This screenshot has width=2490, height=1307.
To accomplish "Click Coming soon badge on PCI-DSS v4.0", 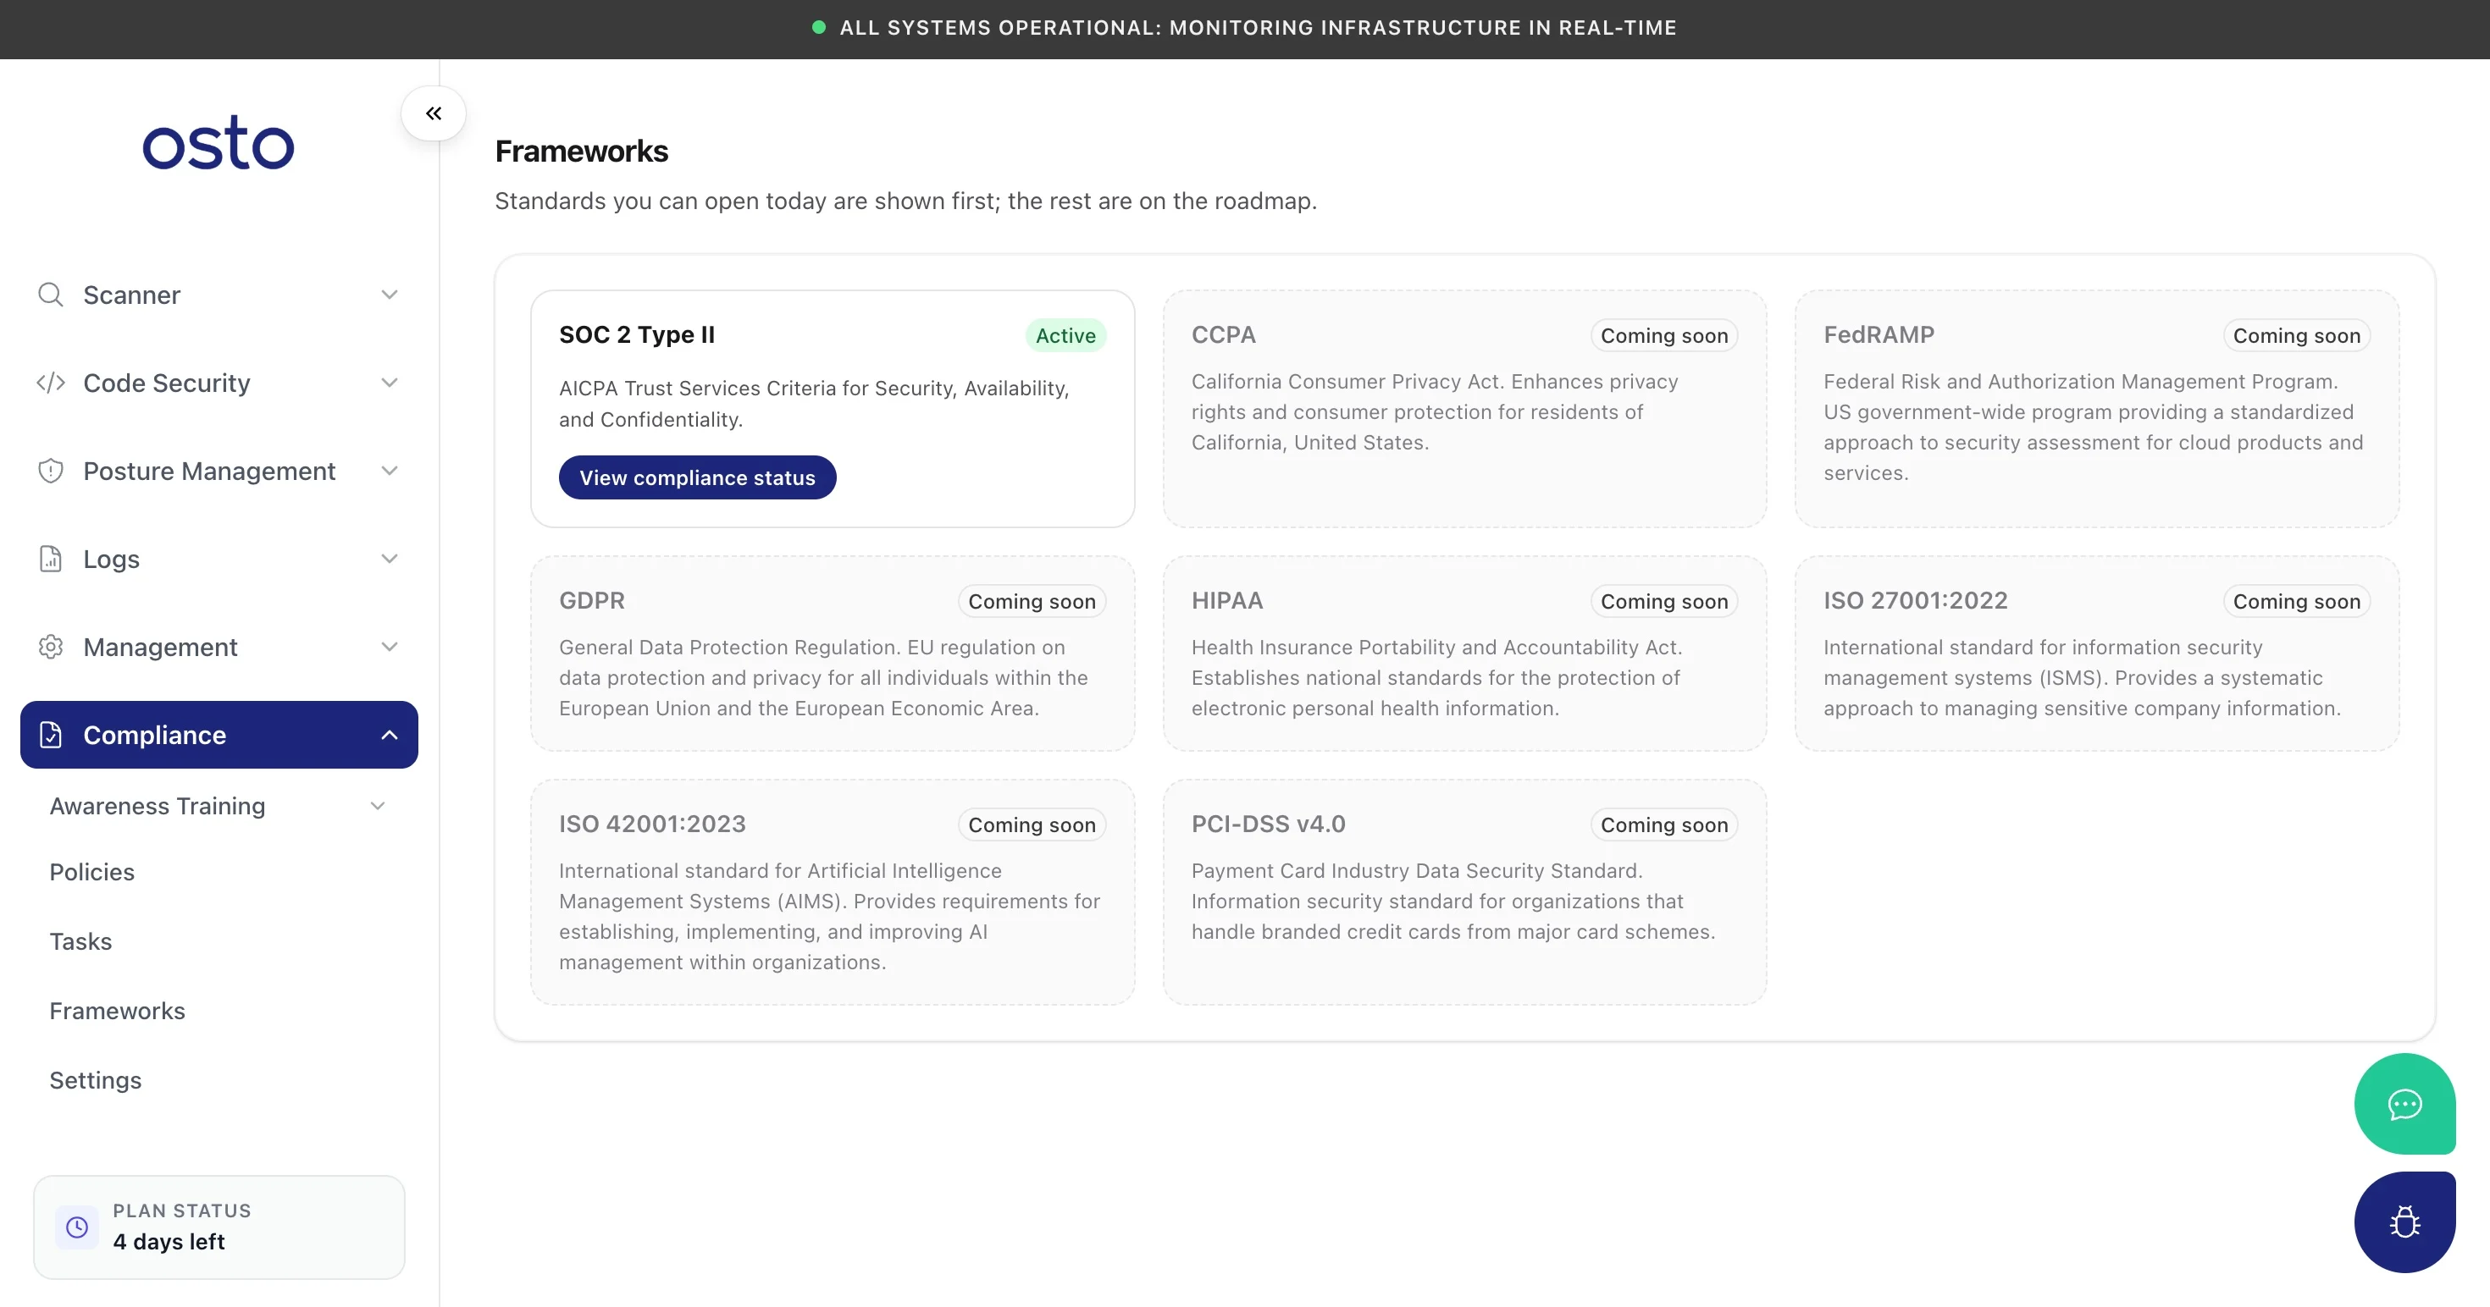I will point(1663,825).
